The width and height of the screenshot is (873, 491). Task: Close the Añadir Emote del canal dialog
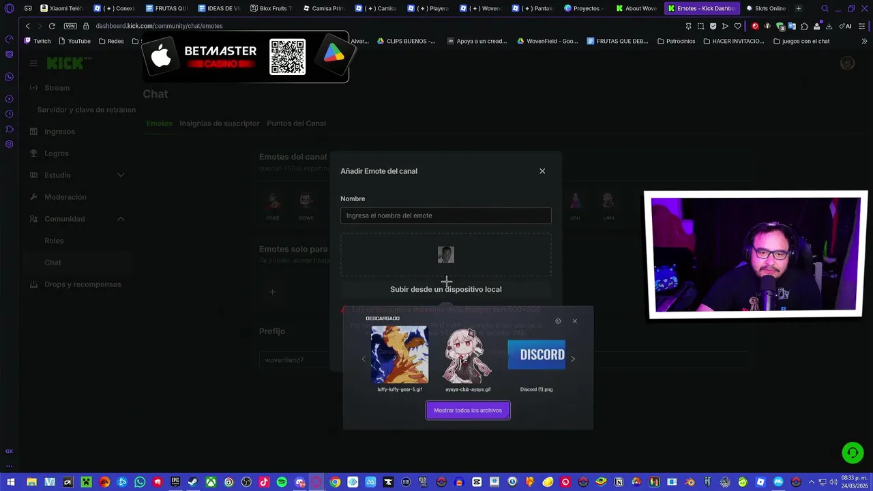pyautogui.click(x=542, y=171)
